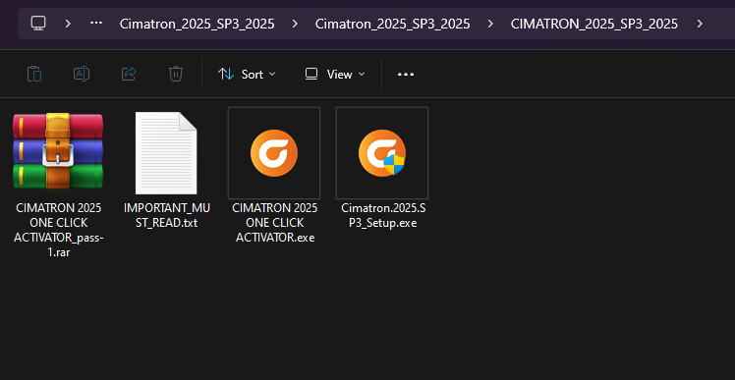Open the See more toolbar options menu

(406, 74)
